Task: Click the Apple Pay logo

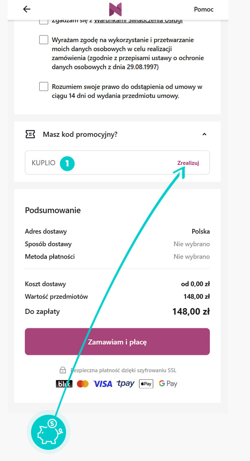Action: [x=146, y=384]
